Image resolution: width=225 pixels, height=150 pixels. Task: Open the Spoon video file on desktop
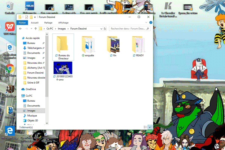[188, 9]
